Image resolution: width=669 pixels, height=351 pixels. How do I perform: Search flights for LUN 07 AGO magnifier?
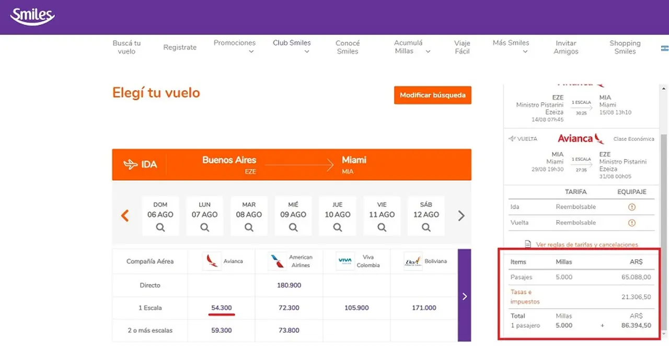204,227
